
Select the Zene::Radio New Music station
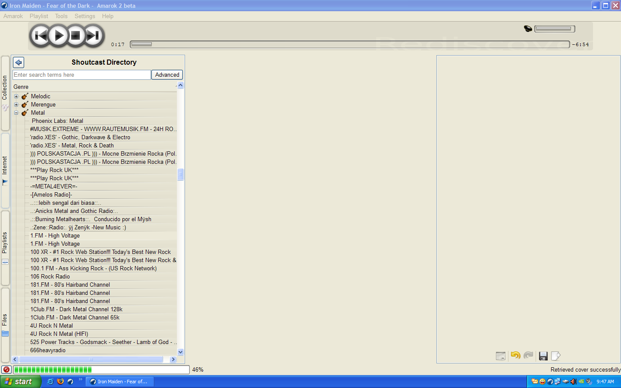tap(78, 227)
